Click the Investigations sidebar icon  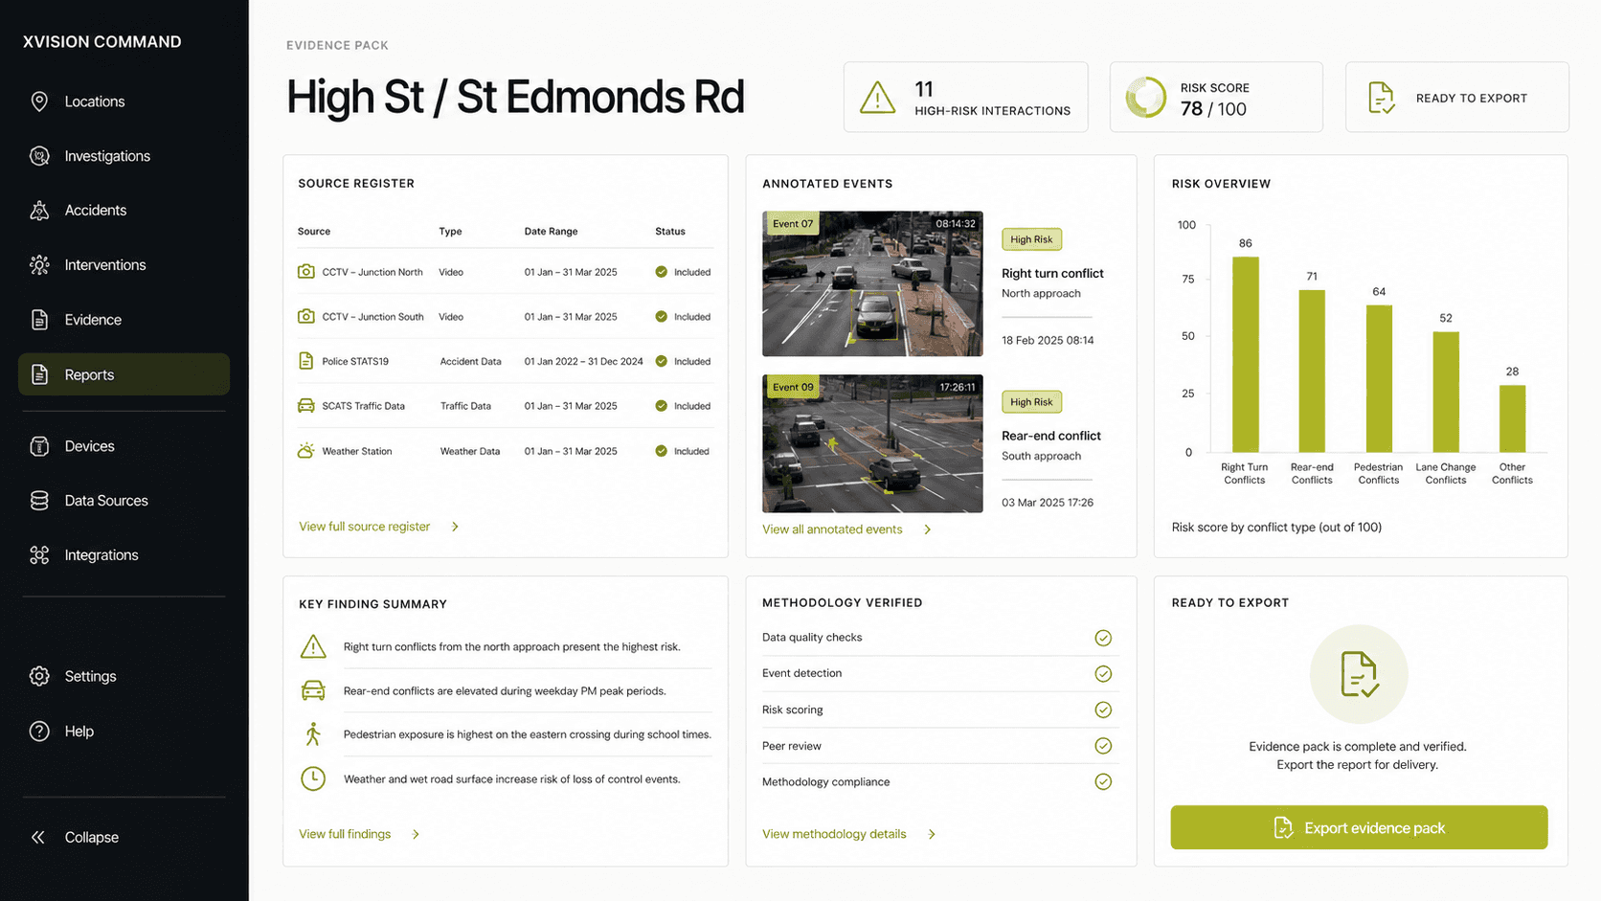39,156
